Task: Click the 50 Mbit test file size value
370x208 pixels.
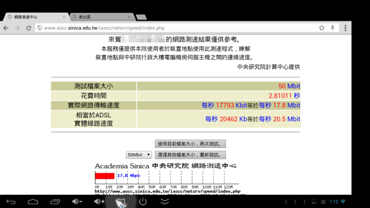Action: point(289,86)
